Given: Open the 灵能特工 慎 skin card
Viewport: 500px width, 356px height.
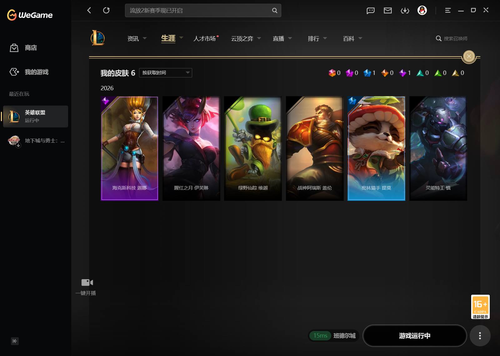Looking at the screenshot, I should (x=438, y=148).
